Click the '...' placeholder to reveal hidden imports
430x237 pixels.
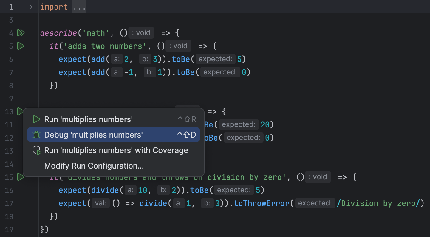point(79,7)
